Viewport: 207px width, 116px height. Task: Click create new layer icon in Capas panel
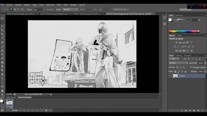point(198,111)
